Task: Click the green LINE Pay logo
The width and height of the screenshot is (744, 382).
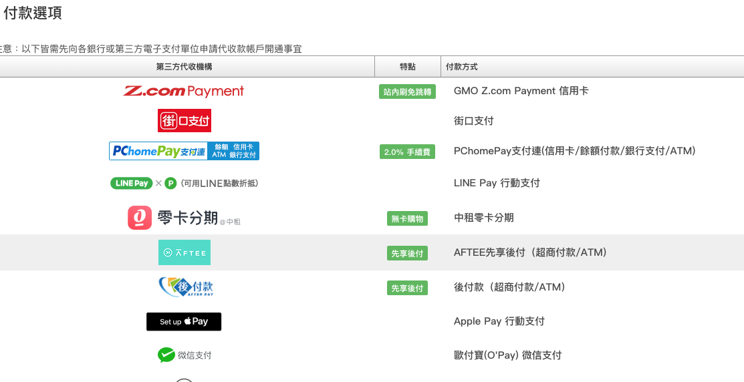Action: (132, 184)
